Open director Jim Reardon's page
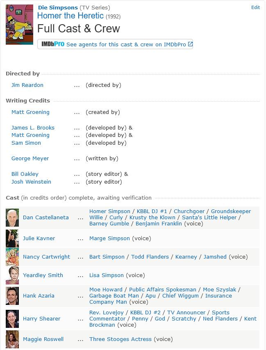 [x=27, y=85]
